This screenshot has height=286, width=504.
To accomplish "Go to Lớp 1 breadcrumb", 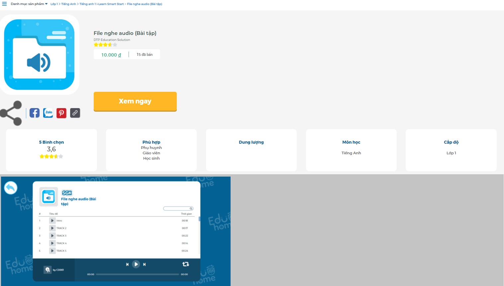I will (54, 4).
